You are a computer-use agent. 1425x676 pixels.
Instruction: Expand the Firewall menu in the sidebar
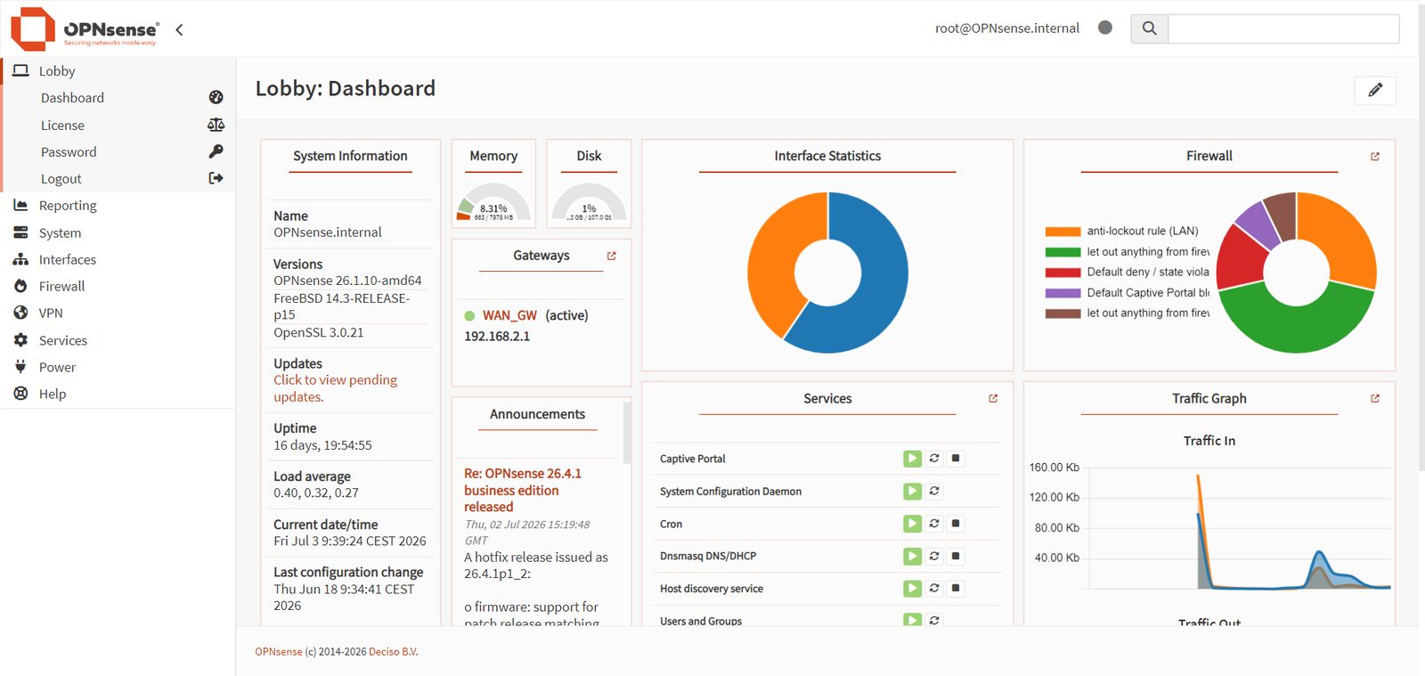118,286
